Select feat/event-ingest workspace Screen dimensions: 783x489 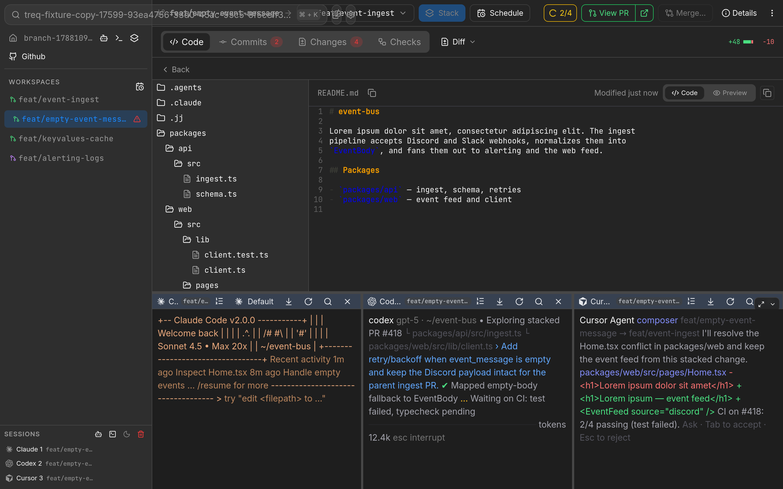(x=76, y=99)
